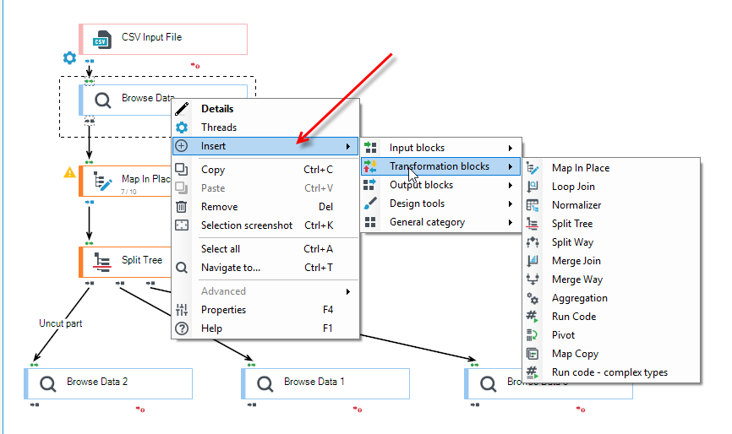Click the yellow warning triangle icon
This screenshot has width=732, height=434.
point(69,172)
